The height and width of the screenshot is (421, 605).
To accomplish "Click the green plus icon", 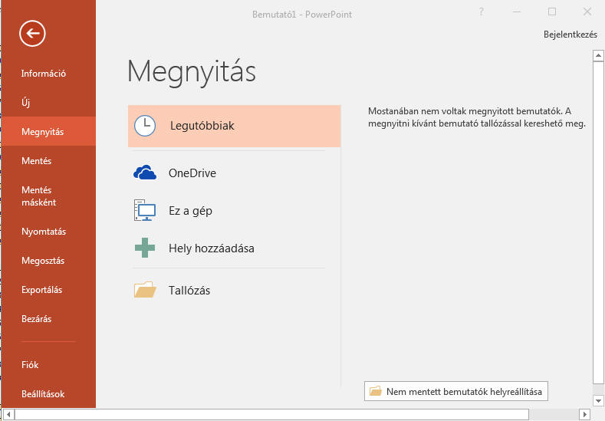I will point(145,248).
